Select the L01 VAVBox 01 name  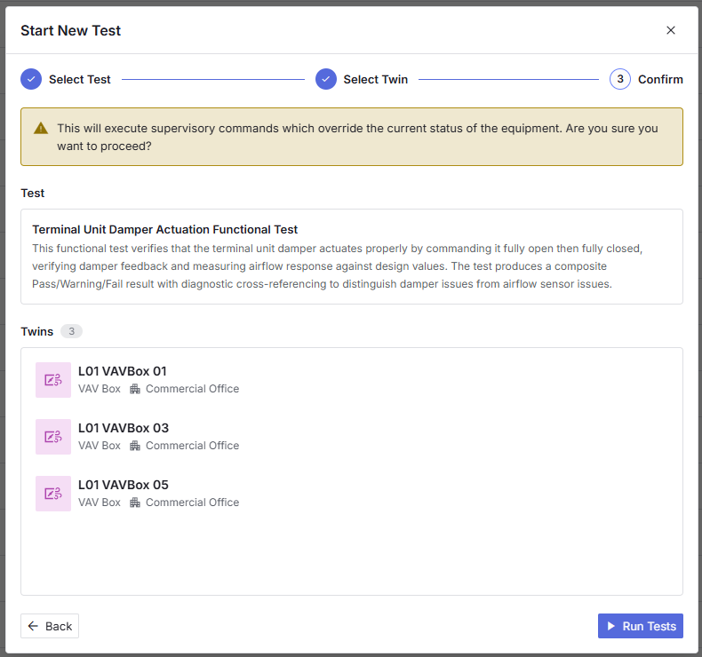point(123,371)
